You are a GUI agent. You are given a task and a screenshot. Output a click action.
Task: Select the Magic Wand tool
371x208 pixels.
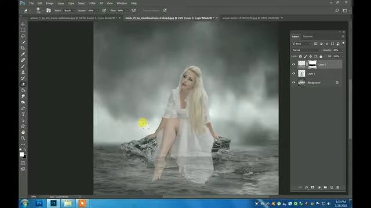point(23,42)
